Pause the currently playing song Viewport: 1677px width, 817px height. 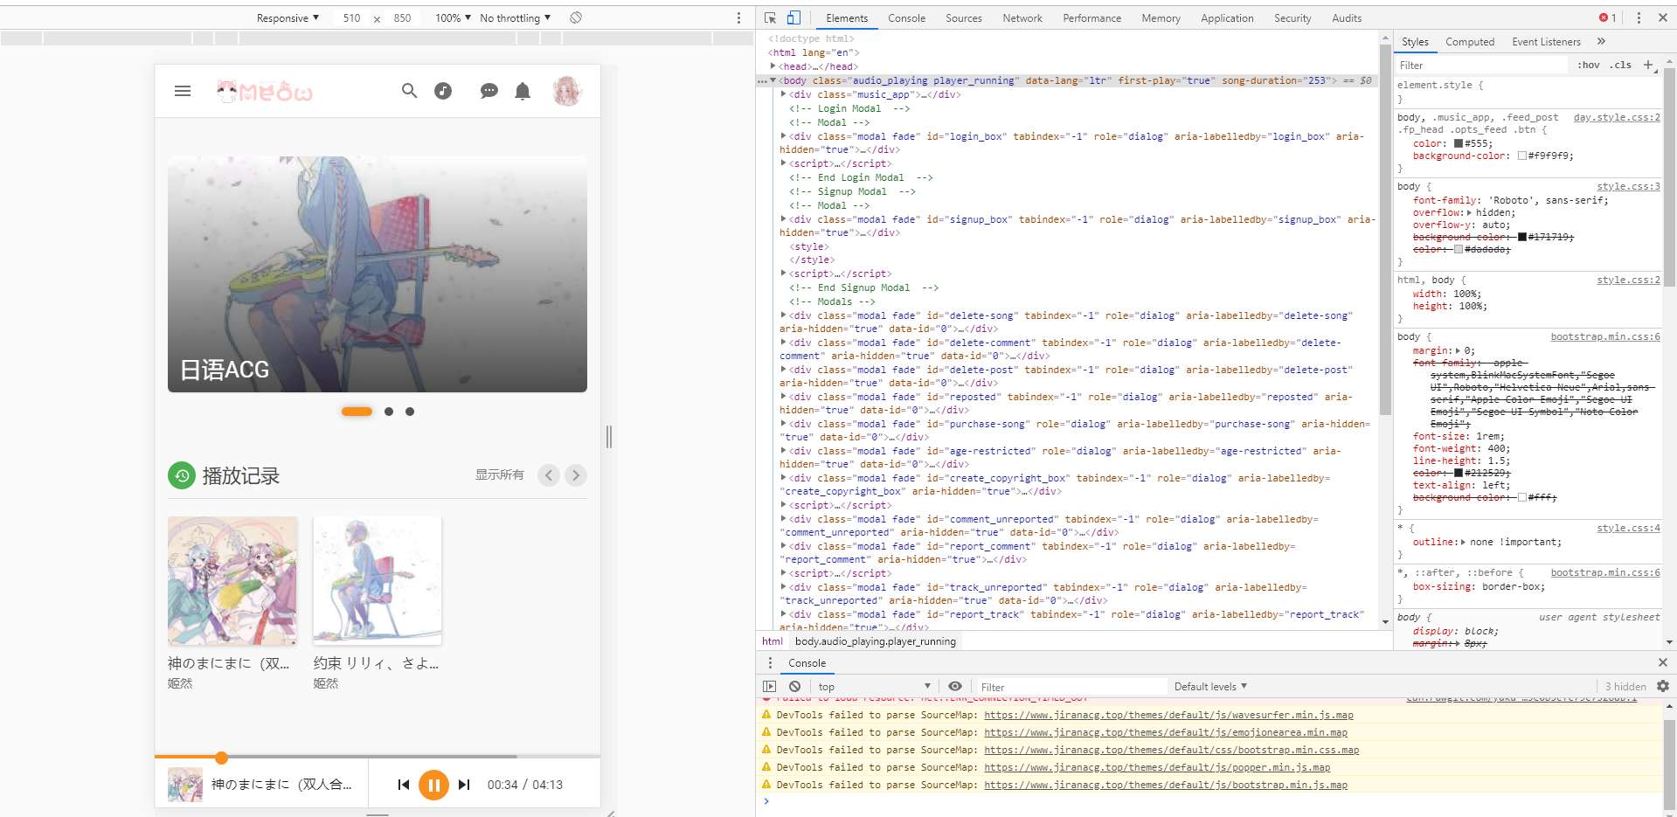(433, 785)
